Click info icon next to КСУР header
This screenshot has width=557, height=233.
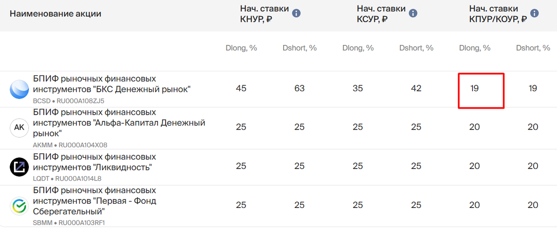point(413,14)
